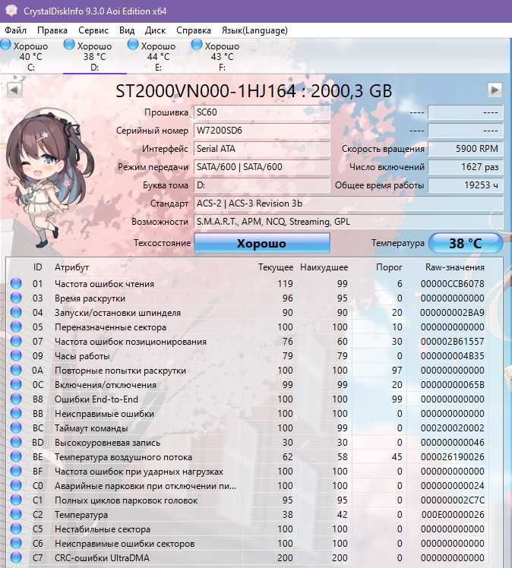The height and width of the screenshot is (568, 512).
Task: Click the firmware field SC60
Action: click(261, 112)
